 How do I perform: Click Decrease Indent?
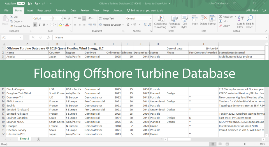coord(90,25)
